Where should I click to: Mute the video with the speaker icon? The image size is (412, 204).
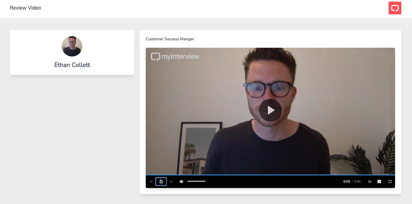(181, 182)
